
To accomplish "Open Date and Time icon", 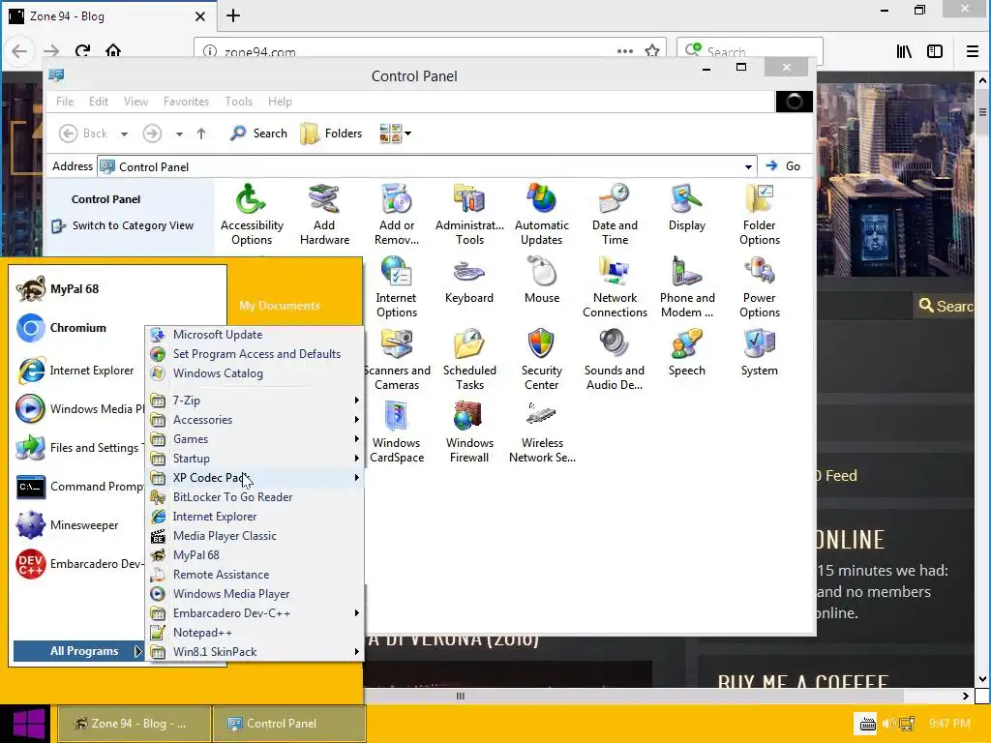I will [615, 215].
